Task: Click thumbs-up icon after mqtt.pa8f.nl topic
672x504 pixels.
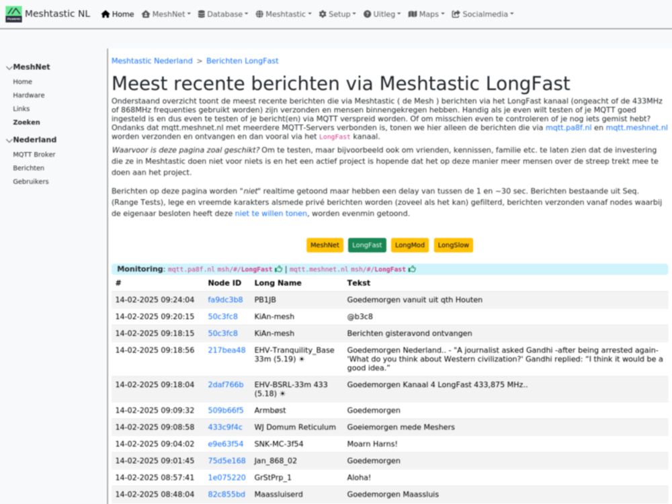Action: point(279,269)
